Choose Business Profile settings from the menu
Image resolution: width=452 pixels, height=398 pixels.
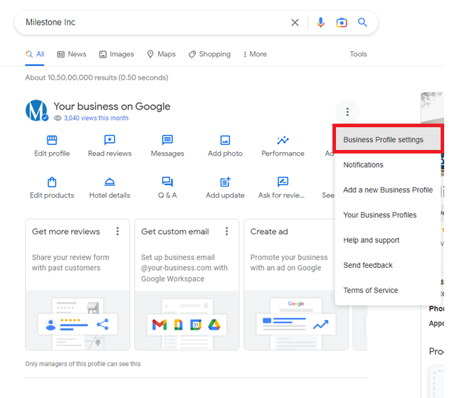click(x=388, y=139)
